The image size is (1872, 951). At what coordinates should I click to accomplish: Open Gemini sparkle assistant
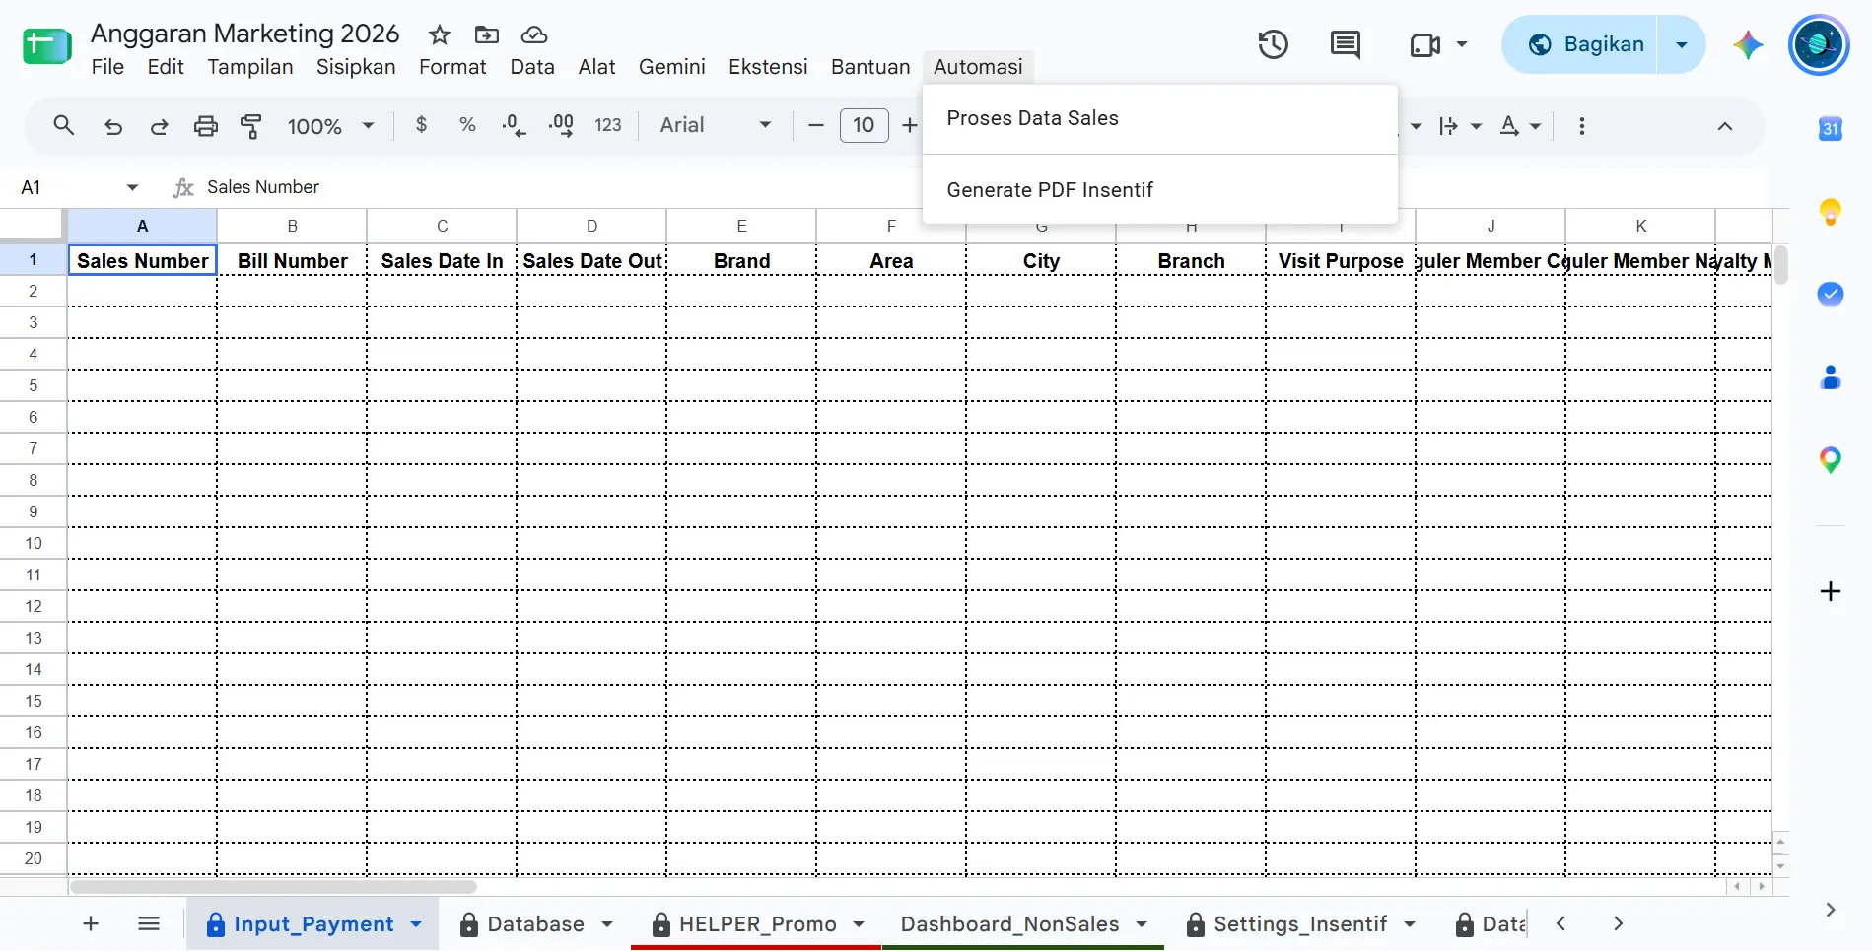(1748, 44)
